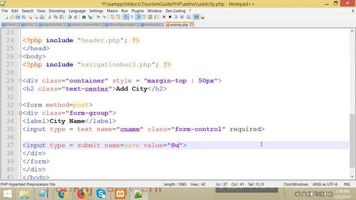The image size is (356, 200).
Task: Switch to the admin_home.php tab
Action: pos(85,24)
